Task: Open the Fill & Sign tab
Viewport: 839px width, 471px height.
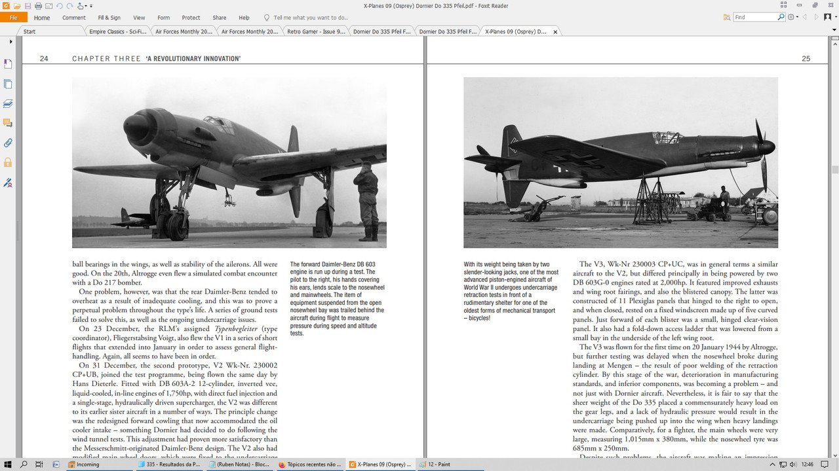Action: 109,18
